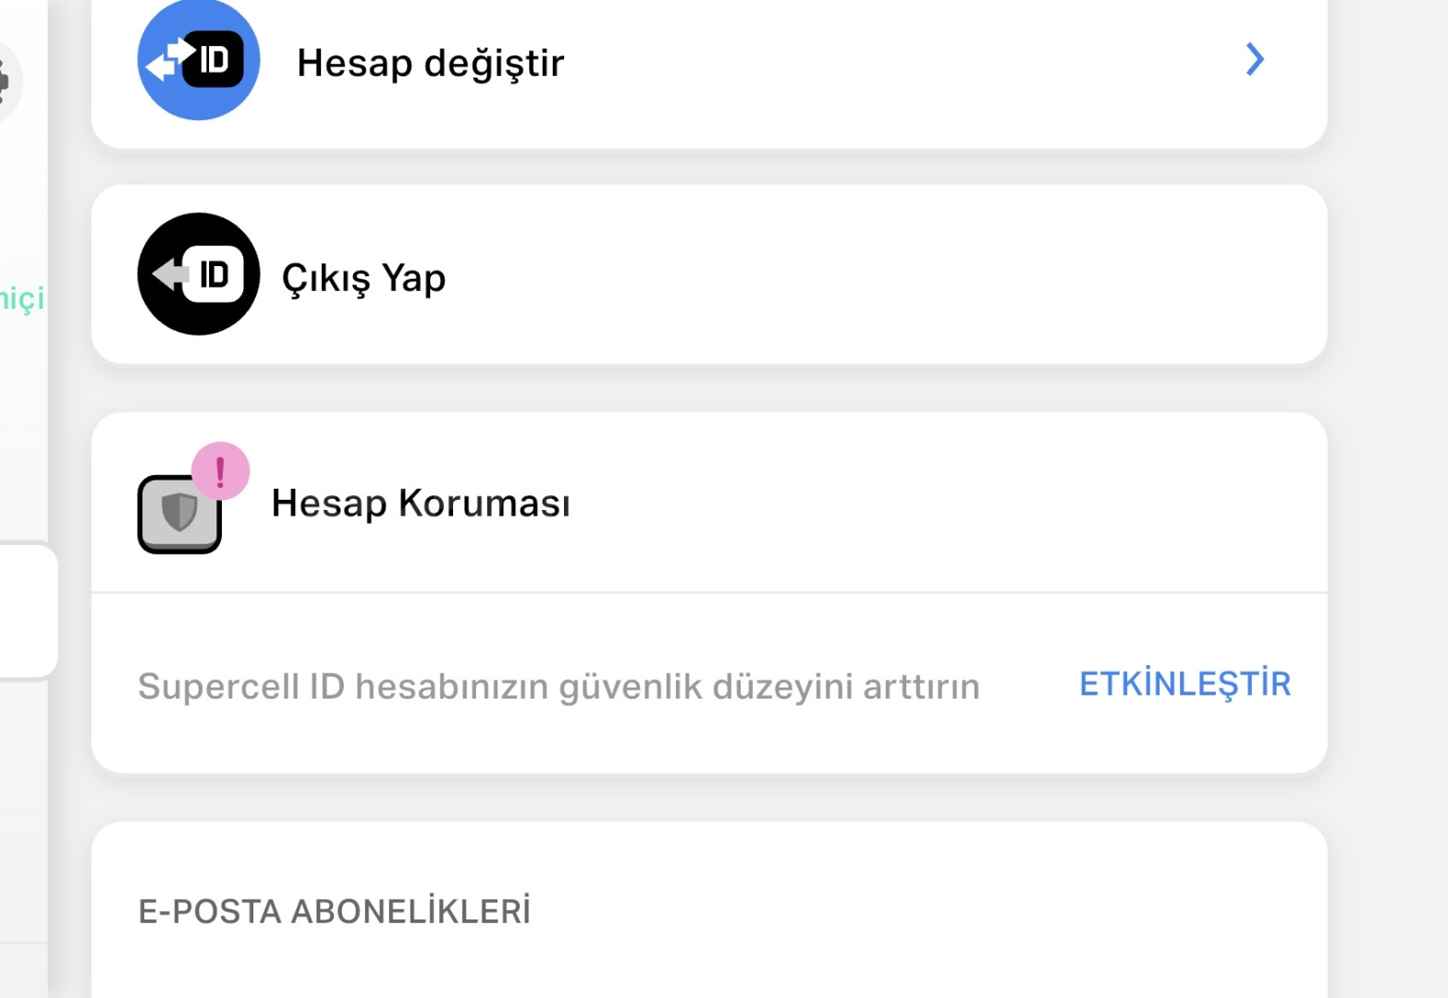The image size is (1448, 998).
Task: Click the blue Hesap değiştir ID icon
Action: pos(199,60)
